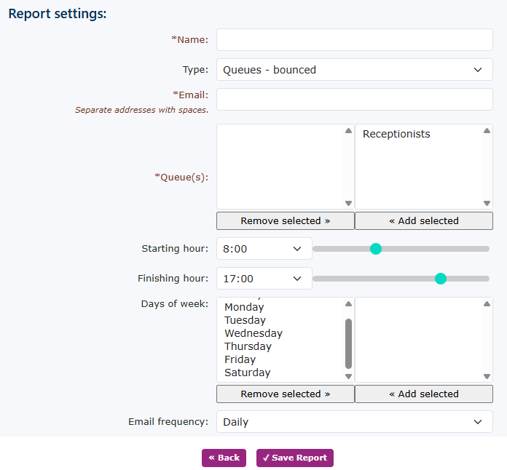Open the Starting hour dropdown
The width and height of the screenshot is (507, 470).
pos(264,249)
